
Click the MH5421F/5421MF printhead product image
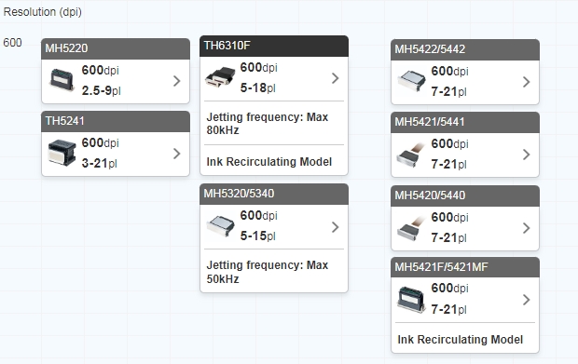[x=411, y=300]
